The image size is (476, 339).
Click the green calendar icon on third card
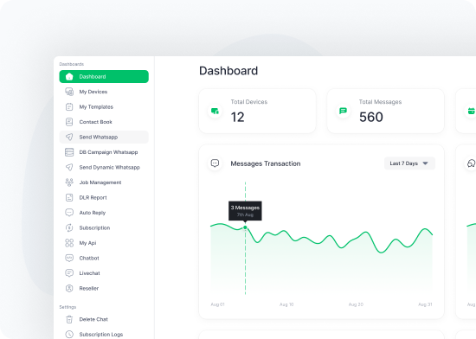471,111
